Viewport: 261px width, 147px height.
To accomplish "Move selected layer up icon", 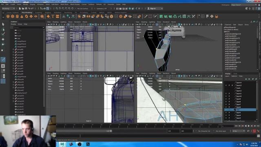I will coord(246,79).
